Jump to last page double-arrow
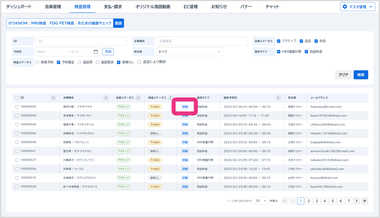 tap(364, 201)
